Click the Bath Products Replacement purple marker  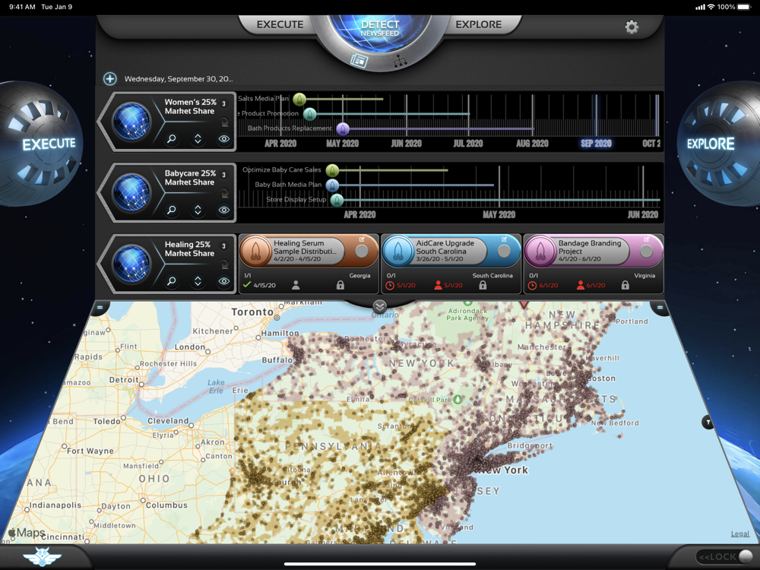[343, 129]
